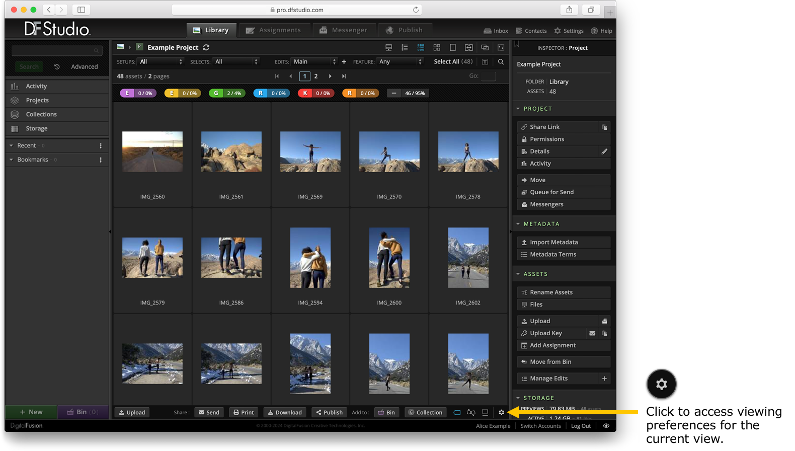Open Safari share menu

tap(569, 10)
